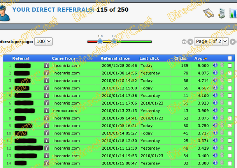Check the box for referral row 13
This screenshot has height=168, width=237.
[x=230, y=156]
